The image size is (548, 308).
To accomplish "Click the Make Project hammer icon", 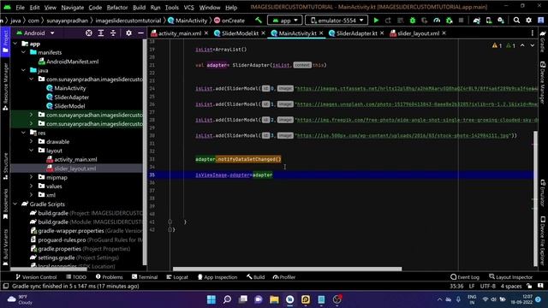I will point(259,21).
